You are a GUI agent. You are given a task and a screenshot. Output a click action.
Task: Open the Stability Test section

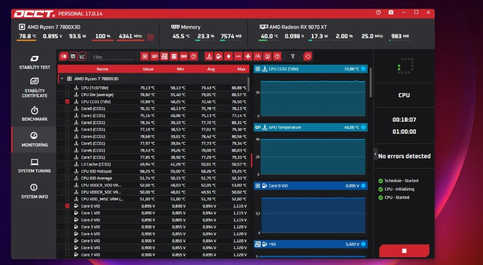tap(35, 62)
